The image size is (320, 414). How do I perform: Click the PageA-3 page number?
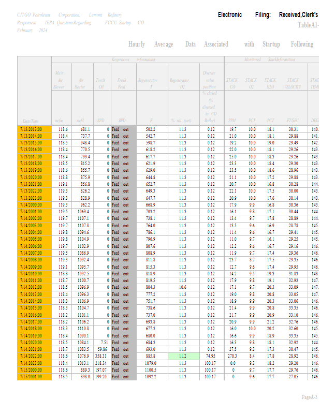click(310, 397)
